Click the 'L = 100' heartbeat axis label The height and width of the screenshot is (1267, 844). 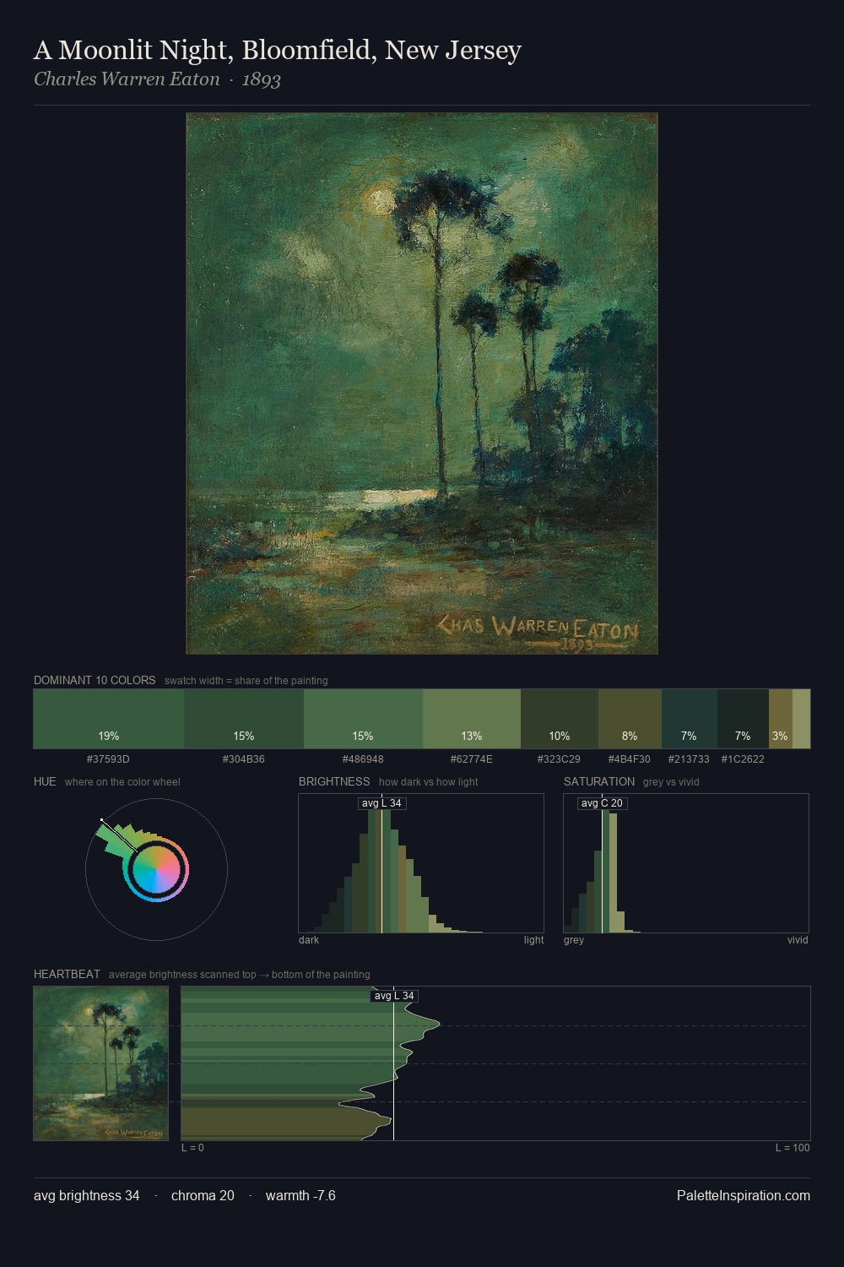(x=793, y=1148)
